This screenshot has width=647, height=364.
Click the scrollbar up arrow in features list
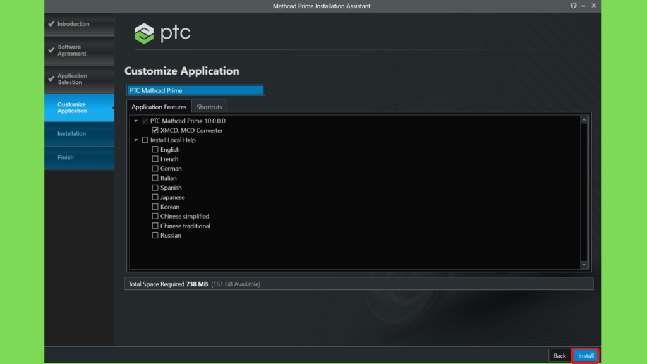click(584, 119)
